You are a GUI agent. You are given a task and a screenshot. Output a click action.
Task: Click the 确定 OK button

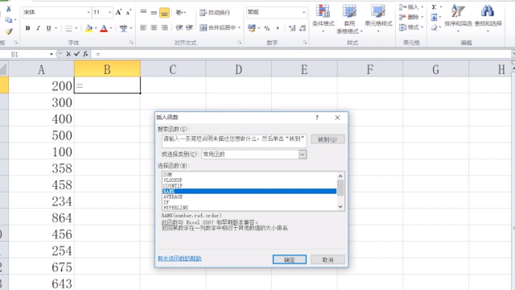point(290,259)
